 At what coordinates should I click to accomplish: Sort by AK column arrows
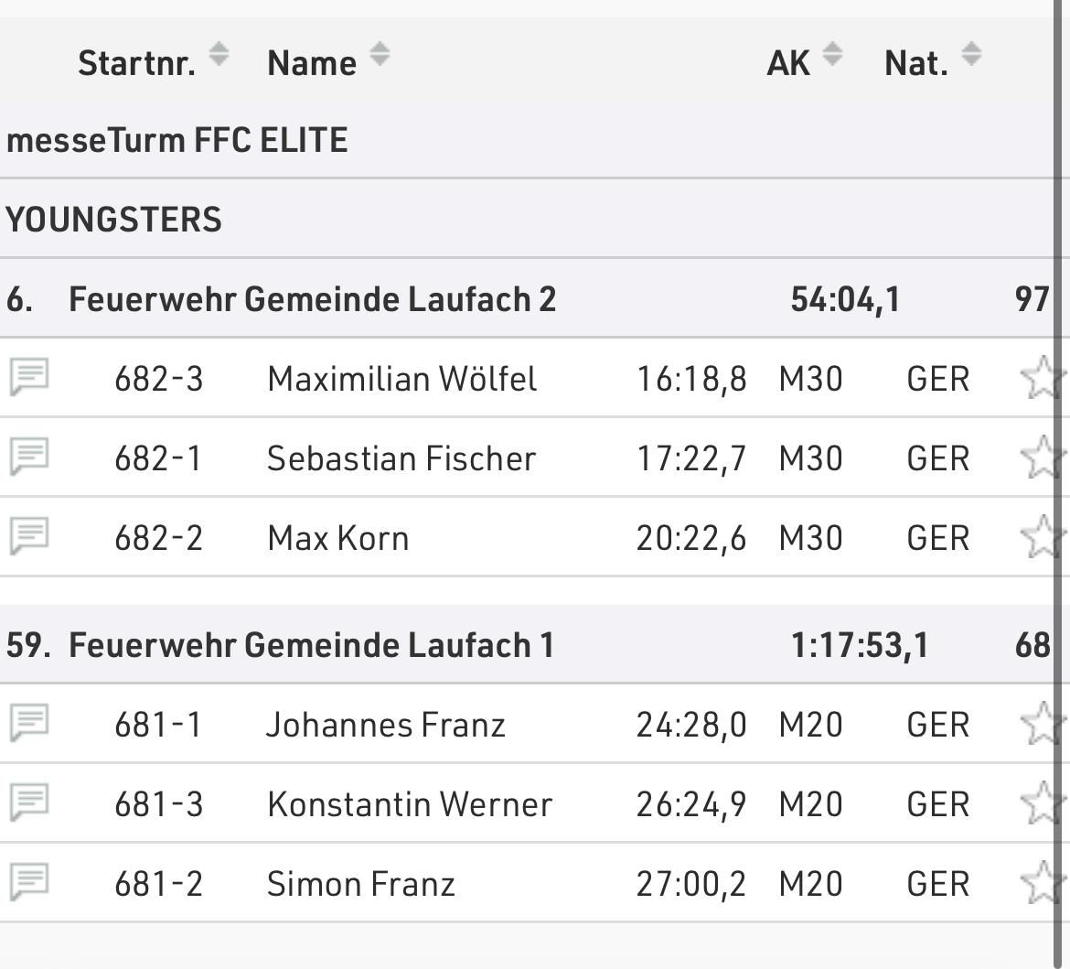pos(831,56)
